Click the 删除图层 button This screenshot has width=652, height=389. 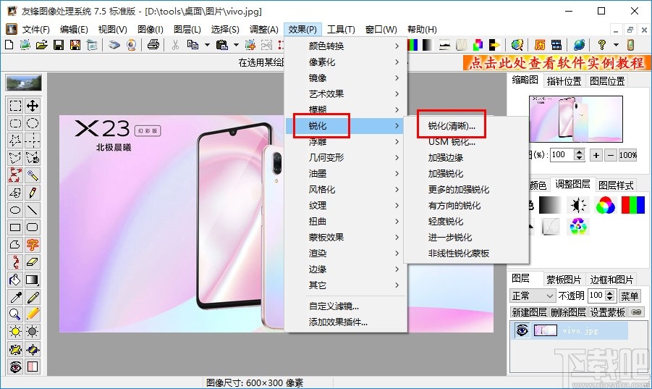568,312
